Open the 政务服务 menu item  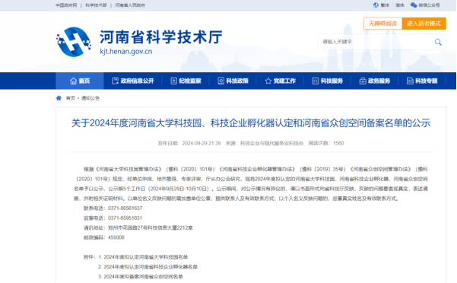[375, 81]
